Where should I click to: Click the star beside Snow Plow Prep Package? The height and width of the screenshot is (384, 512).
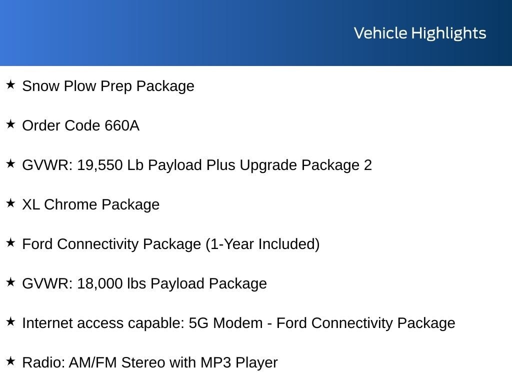point(10,84)
